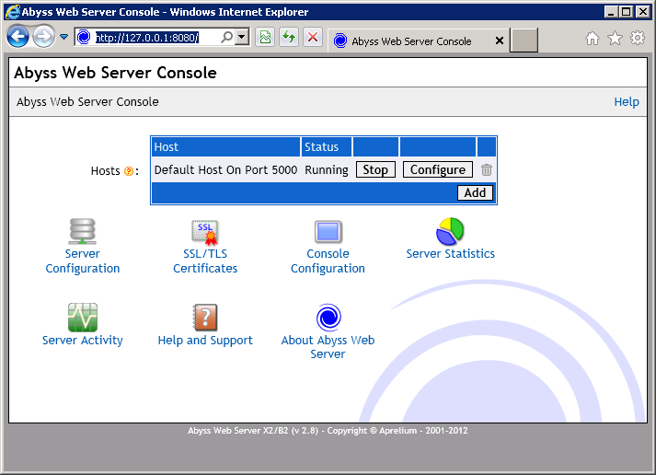This screenshot has width=656, height=475.
Task: Open the SSL/TLS Certificates icon
Action: pos(205,232)
